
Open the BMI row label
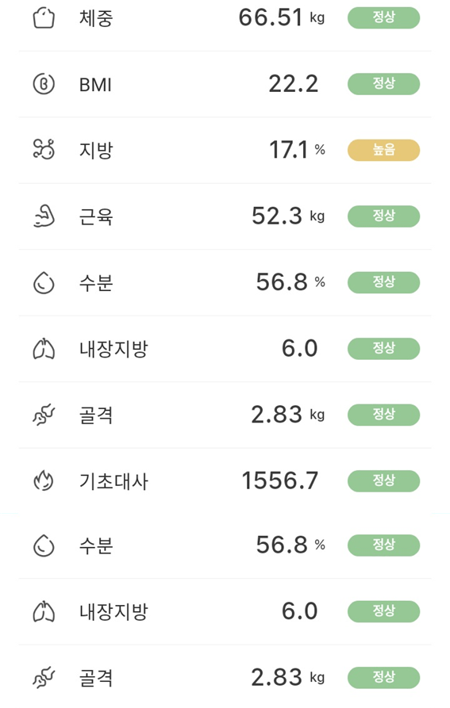pyautogui.click(x=95, y=84)
